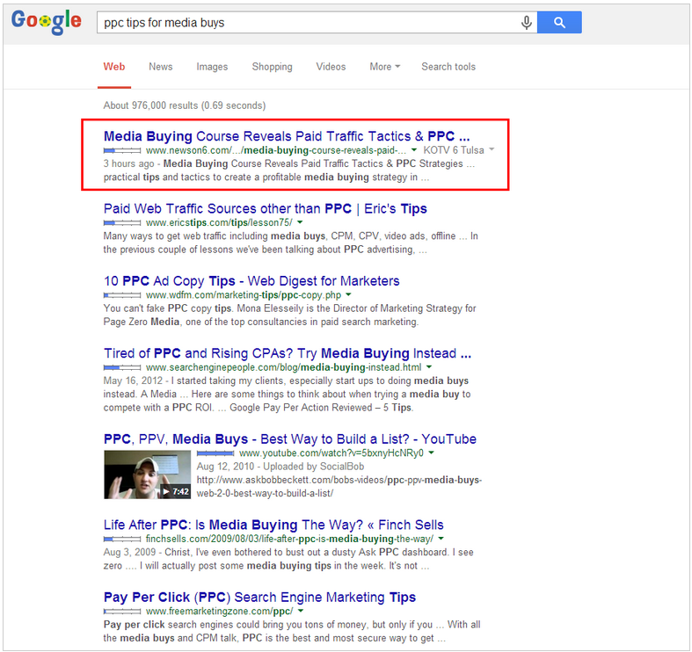This screenshot has height=652, width=692.
Task: Click the PageRank bar beside ericstips.com
Action: coord(122,223)
